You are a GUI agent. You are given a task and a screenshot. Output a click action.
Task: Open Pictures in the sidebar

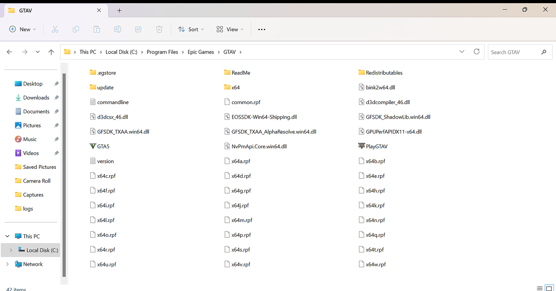(x=32, y=125)
